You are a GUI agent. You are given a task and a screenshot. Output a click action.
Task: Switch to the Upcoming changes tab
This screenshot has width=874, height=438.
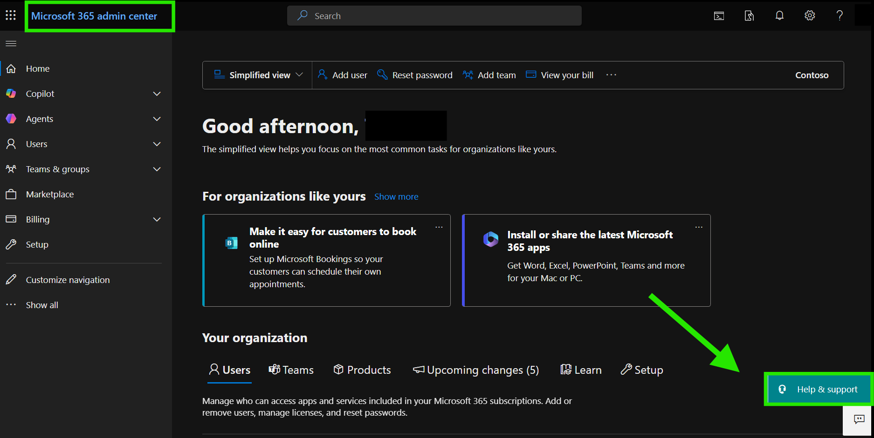(x=475, y=370)
